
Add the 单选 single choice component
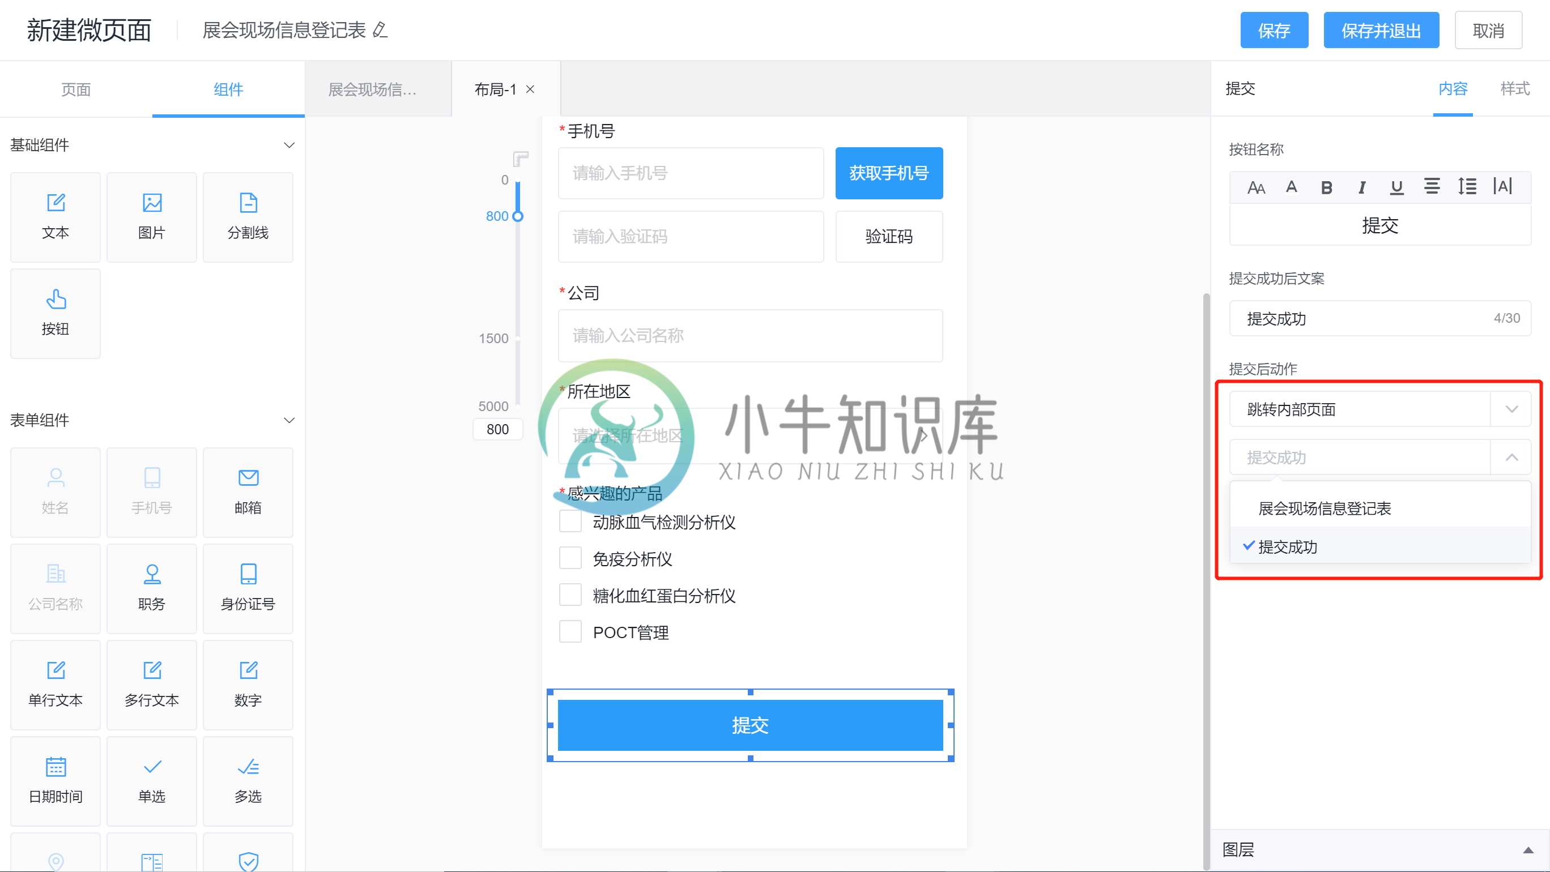pyautogui.click(x=152, y=781)
